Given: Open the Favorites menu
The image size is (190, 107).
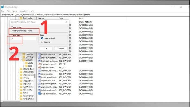Looking at the screenshot, I should 23,11.
